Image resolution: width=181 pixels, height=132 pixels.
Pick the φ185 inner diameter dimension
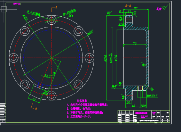point(116,58)
